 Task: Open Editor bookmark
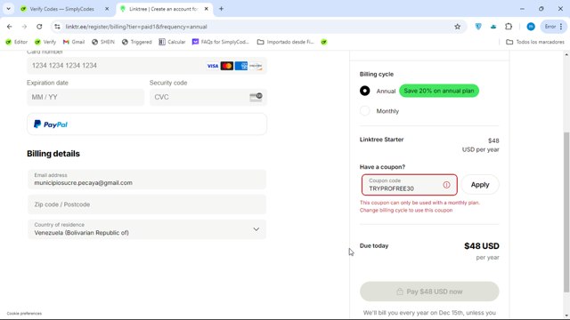pos(17,42)
